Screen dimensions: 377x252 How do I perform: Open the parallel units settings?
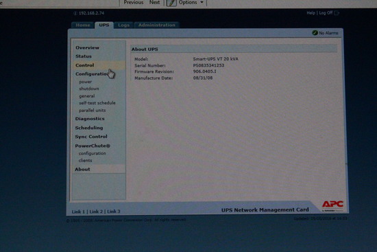click(x=92, y=111)
